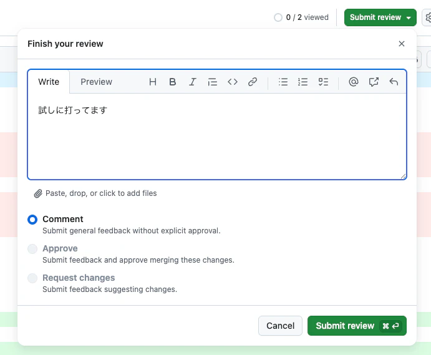Apply bold formatting to text
The height and width of the screenshot is (355, 431).
pos(173,82)
